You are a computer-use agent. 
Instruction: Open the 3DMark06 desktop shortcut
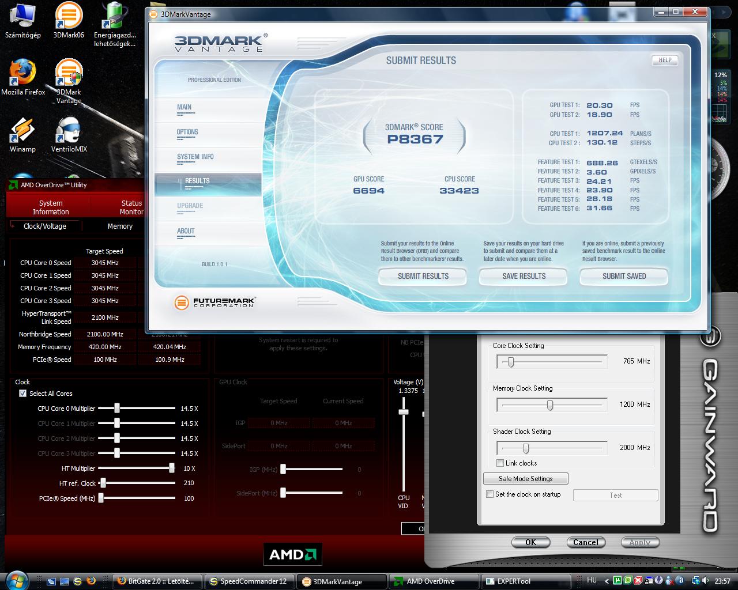(69, 21)
